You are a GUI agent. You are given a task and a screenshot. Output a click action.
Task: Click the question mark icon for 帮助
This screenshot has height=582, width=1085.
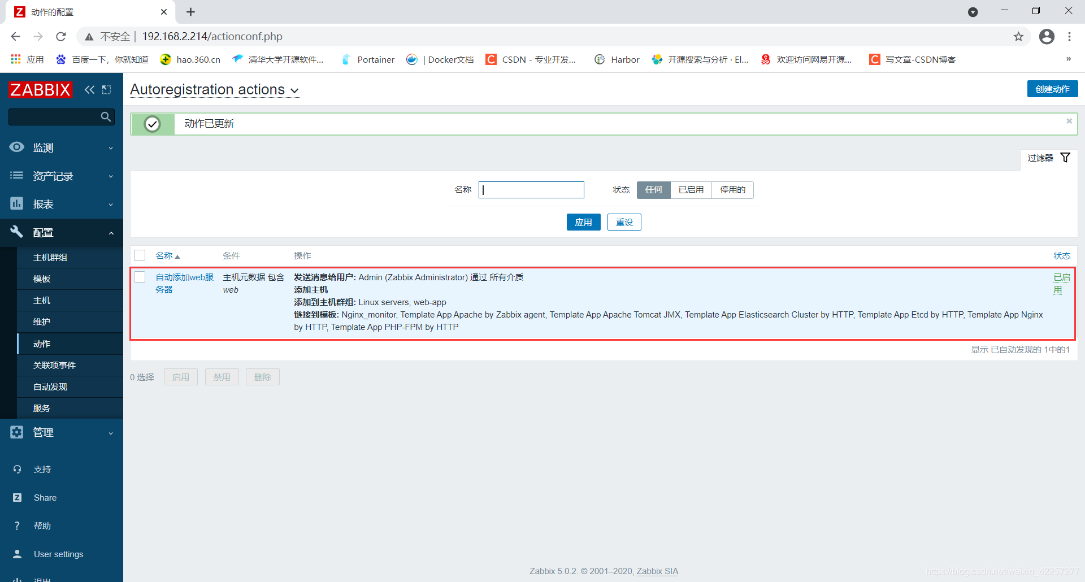tap(17, 525)
